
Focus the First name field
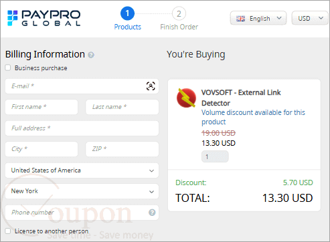coord(42,107)
